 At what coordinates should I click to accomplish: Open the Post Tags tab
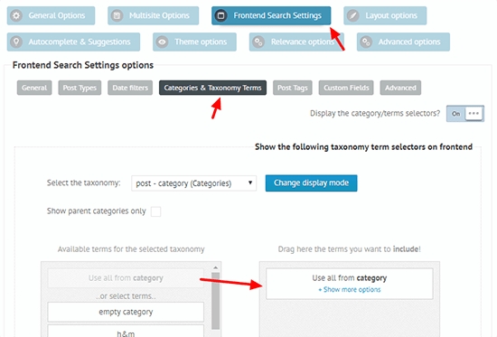coord(293,88)
